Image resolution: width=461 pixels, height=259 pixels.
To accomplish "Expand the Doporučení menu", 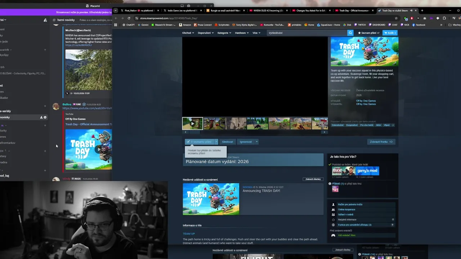I will click(206, 33).
